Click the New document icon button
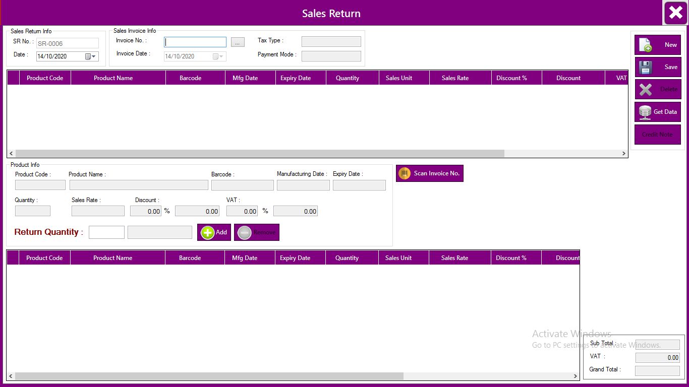The width and height of the screenshot is (689, 387). (x=646, y=45)
